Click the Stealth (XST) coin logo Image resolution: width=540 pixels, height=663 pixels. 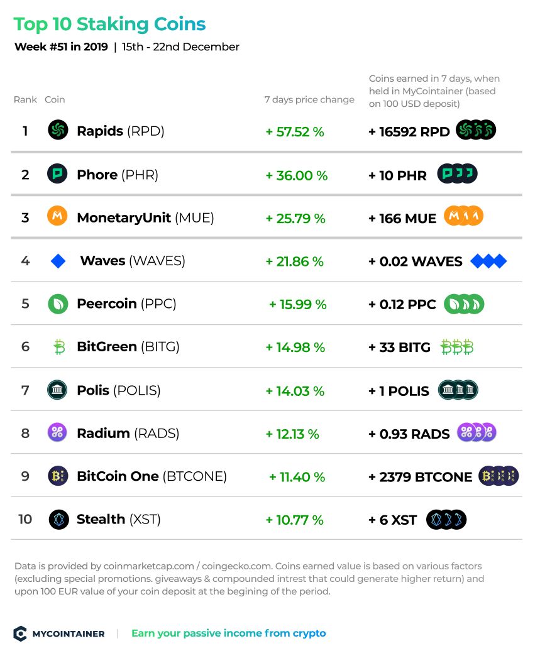pyautogui.click(x=59, y=520)
